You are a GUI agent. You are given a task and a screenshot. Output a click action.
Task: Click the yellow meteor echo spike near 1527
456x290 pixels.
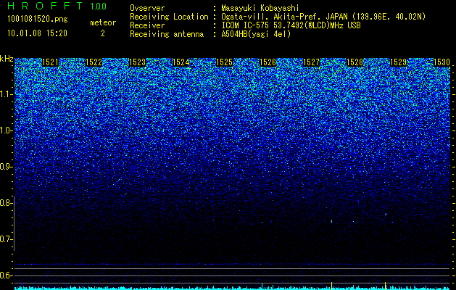331,285
